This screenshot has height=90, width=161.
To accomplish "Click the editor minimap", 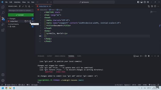I will coord(153,12).
